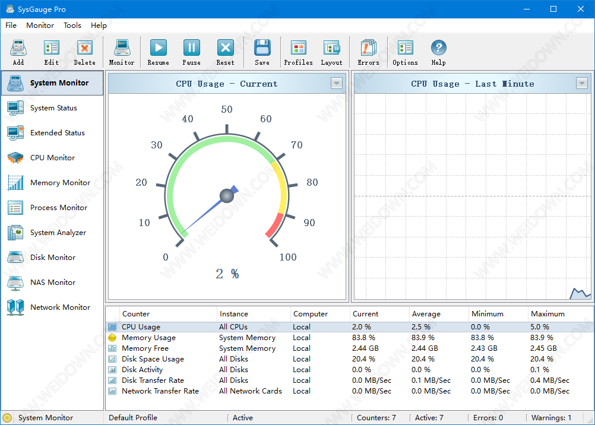Click the Disk Transfer Rate row icon
The height and width of the screenshot is (425, 595).
click(x=112, y=380)
